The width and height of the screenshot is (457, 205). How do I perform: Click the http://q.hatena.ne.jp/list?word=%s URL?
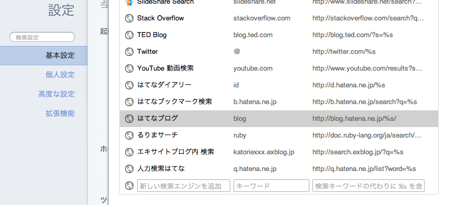pos(364,168)
